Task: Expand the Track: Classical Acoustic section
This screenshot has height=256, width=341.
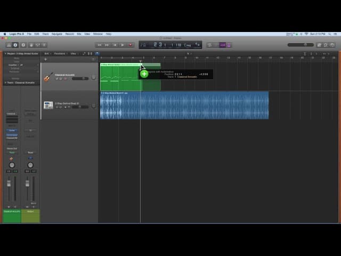Action: point(5,83)
